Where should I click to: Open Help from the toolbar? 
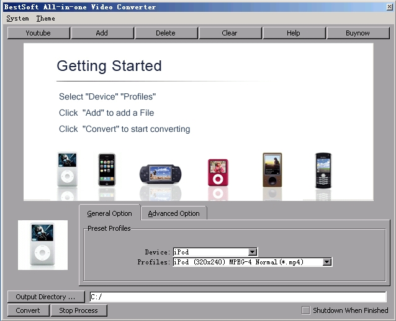pyautogui.click(x=294, y=33)
